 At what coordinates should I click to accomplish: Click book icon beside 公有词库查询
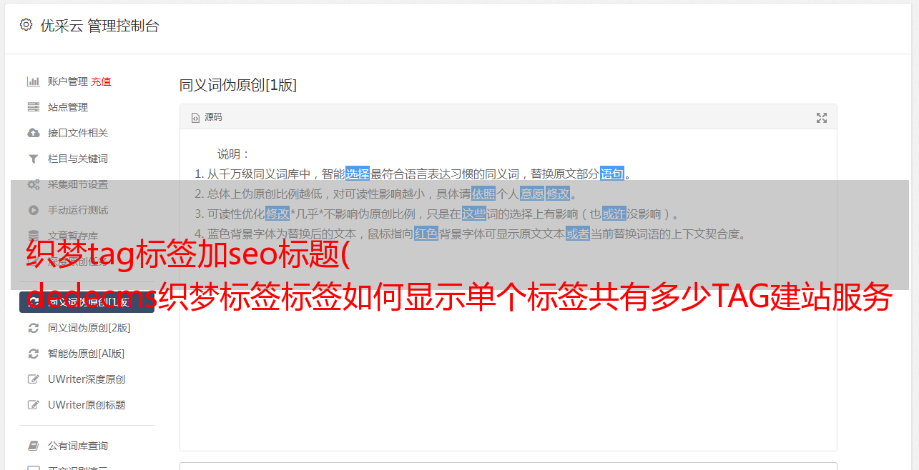(33, 446)
